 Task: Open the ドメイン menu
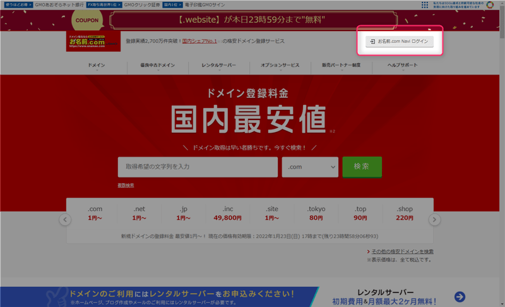pyautogui.click(x=97, y=66)
